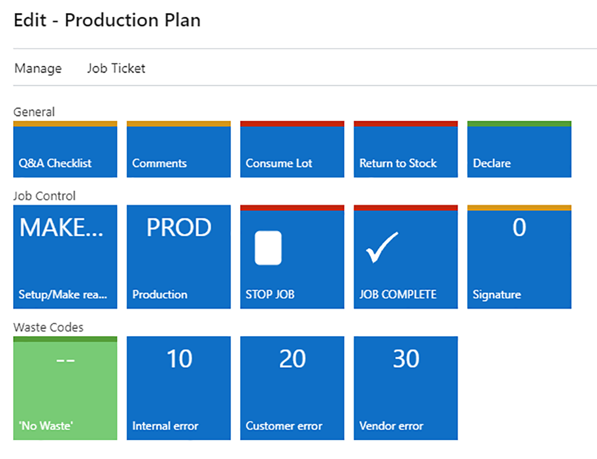Start Setup/Make ready step
This screenshot has width=597, height=459.
pyautogui.click(x=65, y=256)
